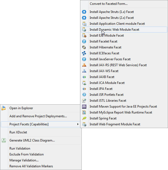Viewport: 168px width, 170px height.
Task: Click the ICEfaces Facet icon
Action: 84,53
